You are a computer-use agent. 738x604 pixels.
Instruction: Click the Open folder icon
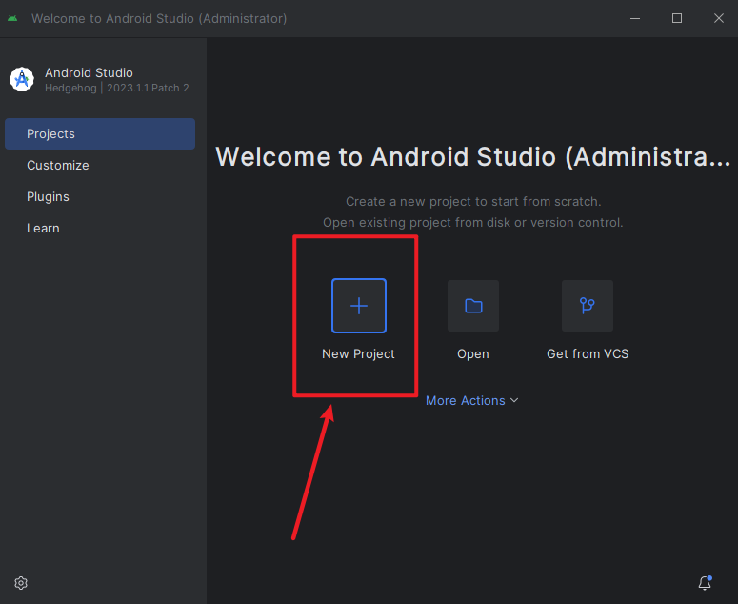[473, 306]
